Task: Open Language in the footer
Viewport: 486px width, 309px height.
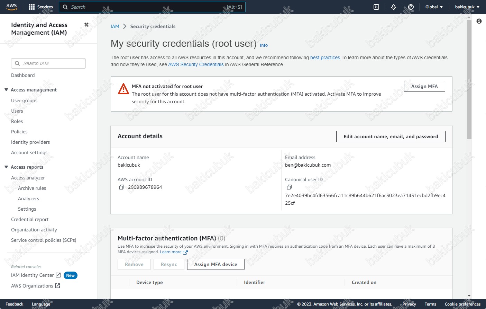Action: [x=41, y=304]
